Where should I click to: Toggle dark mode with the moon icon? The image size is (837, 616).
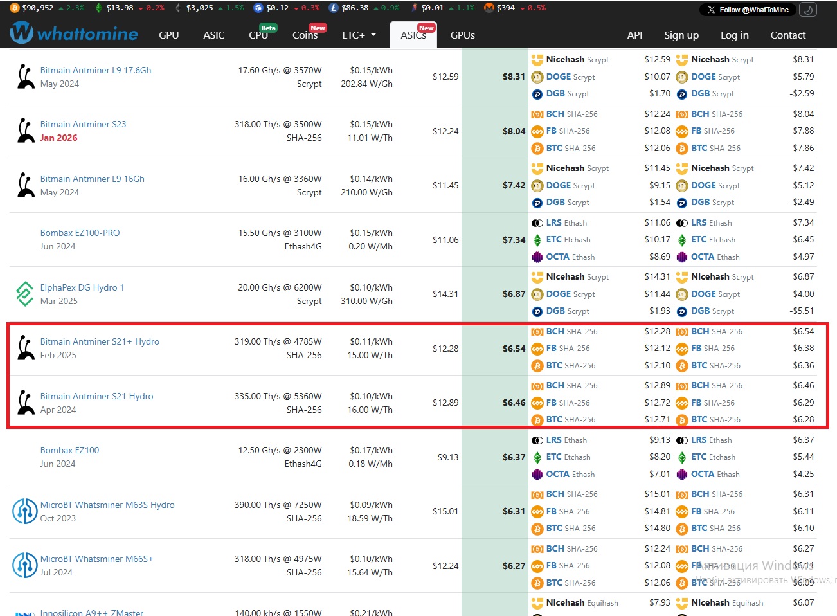coord(808,10)
